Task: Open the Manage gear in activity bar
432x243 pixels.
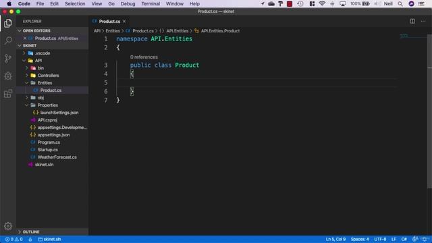Action: point(8,226)
